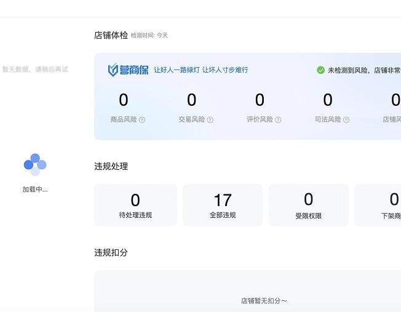
Task: Select the 商品风险 count of 0
Action: [x=124, y=100]
